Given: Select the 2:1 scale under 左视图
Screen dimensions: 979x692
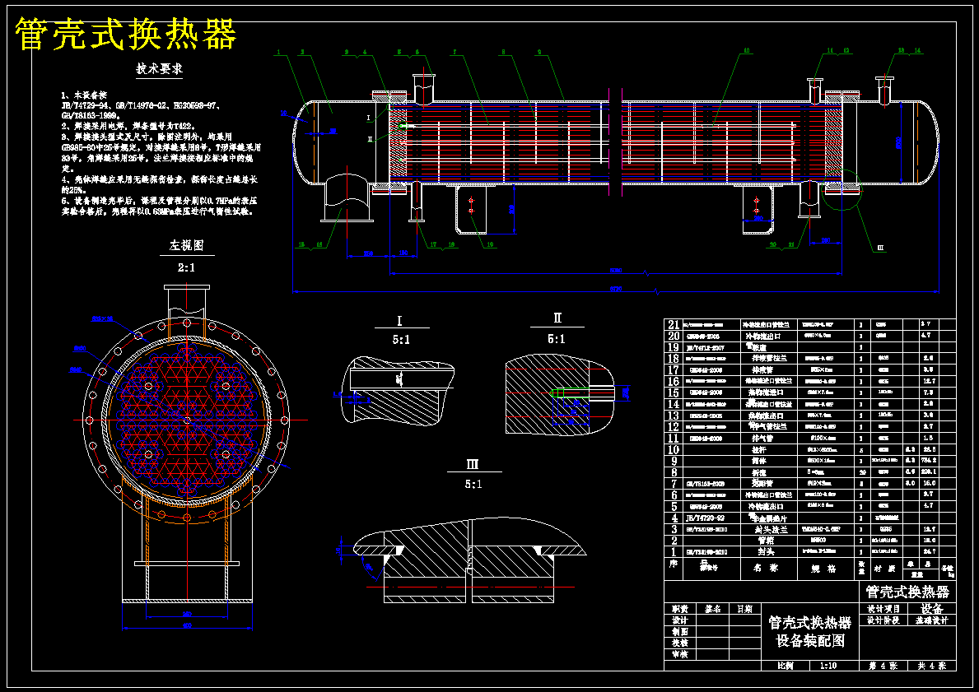Looking at the screenshot, I should (x=186, y=267).
